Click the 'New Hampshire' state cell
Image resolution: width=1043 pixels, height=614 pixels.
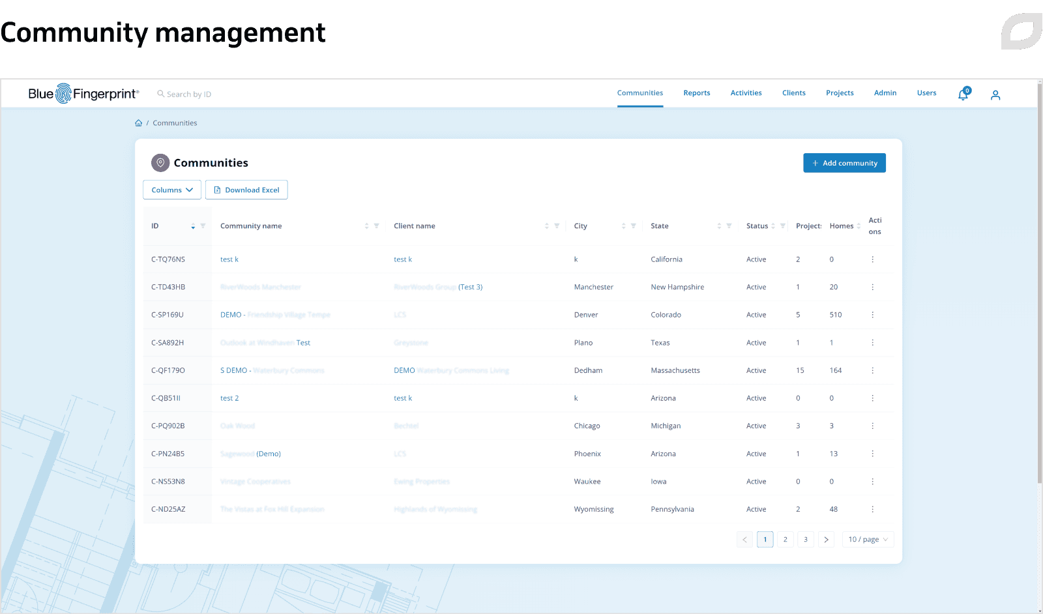677,287
